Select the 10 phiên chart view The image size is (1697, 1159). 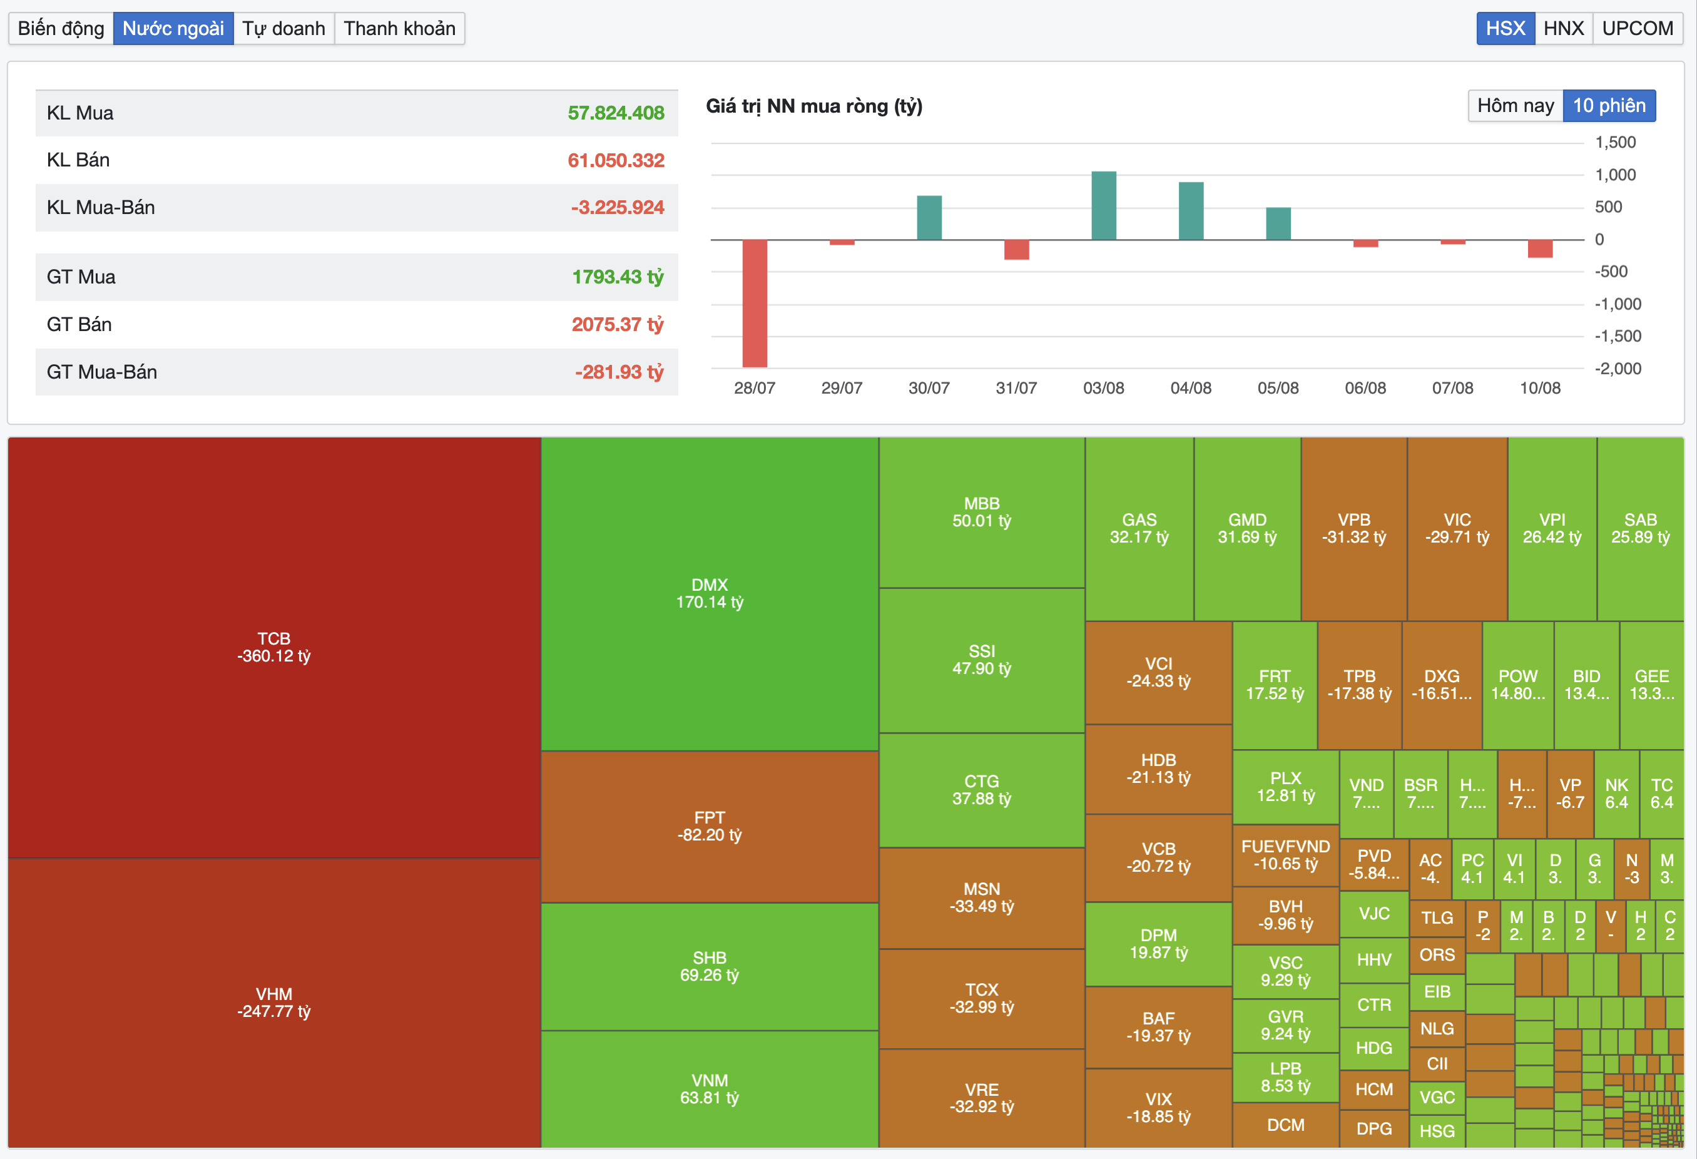tap(1609, 106)
